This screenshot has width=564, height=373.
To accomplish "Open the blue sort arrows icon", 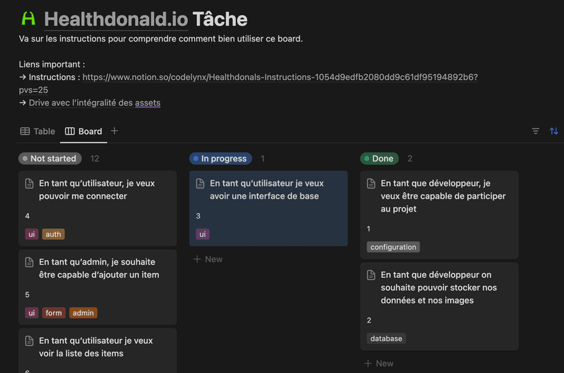I will click(x=554, y=131).
